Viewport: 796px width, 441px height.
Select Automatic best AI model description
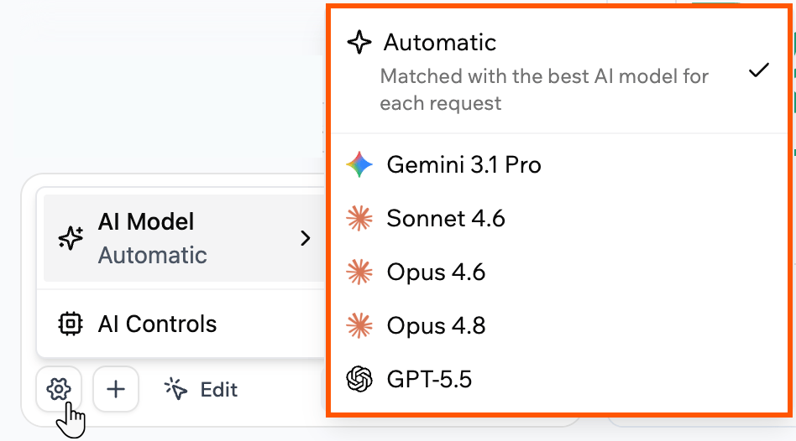click(544, 90)
